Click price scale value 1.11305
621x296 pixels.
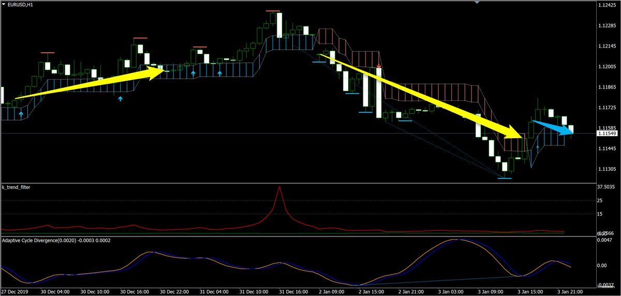606,169
